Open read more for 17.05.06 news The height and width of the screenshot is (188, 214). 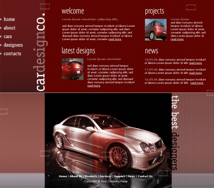tap(195, 73)
